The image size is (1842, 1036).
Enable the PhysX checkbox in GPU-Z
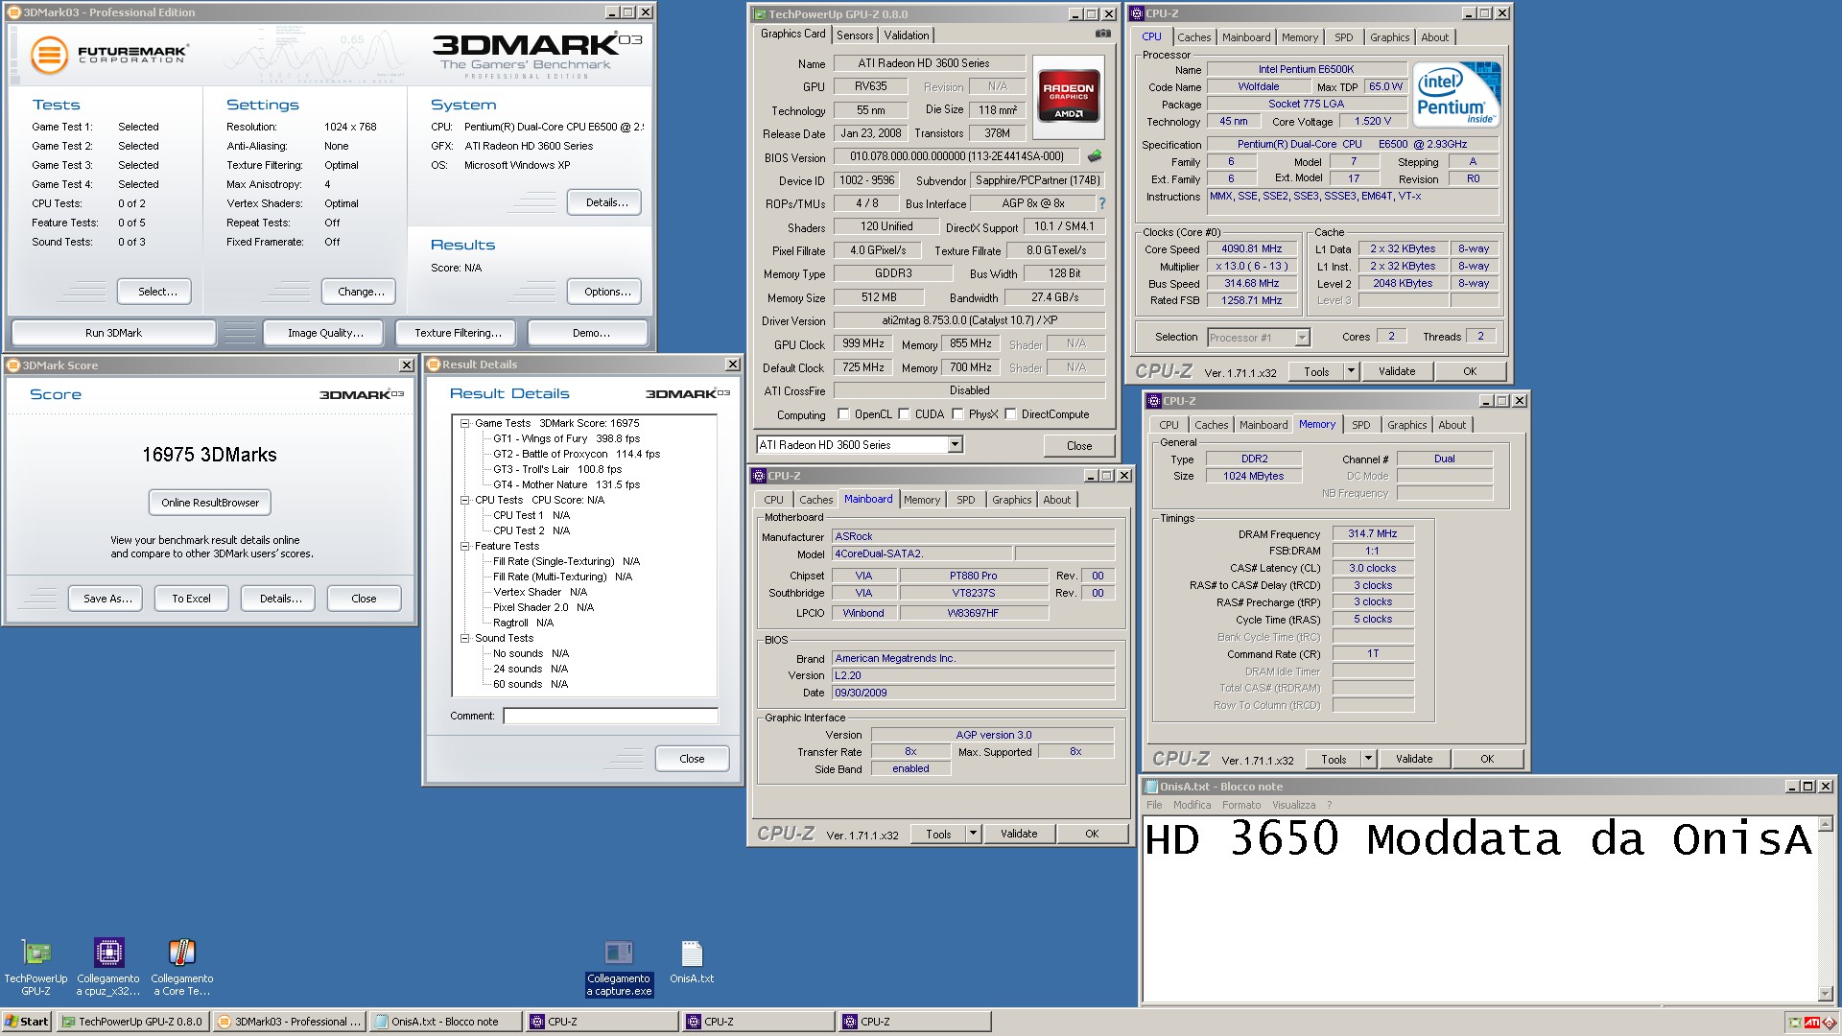(957, 414)
